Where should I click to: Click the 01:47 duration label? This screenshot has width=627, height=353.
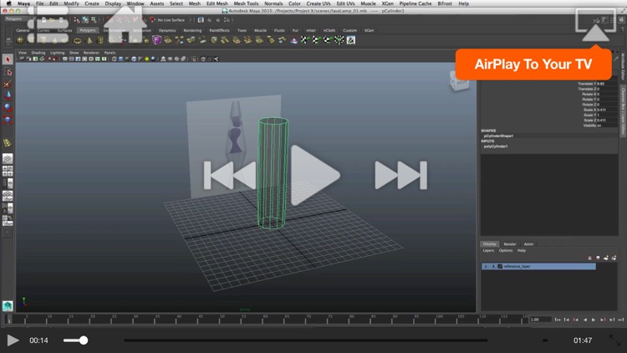(x=582, y=340)
